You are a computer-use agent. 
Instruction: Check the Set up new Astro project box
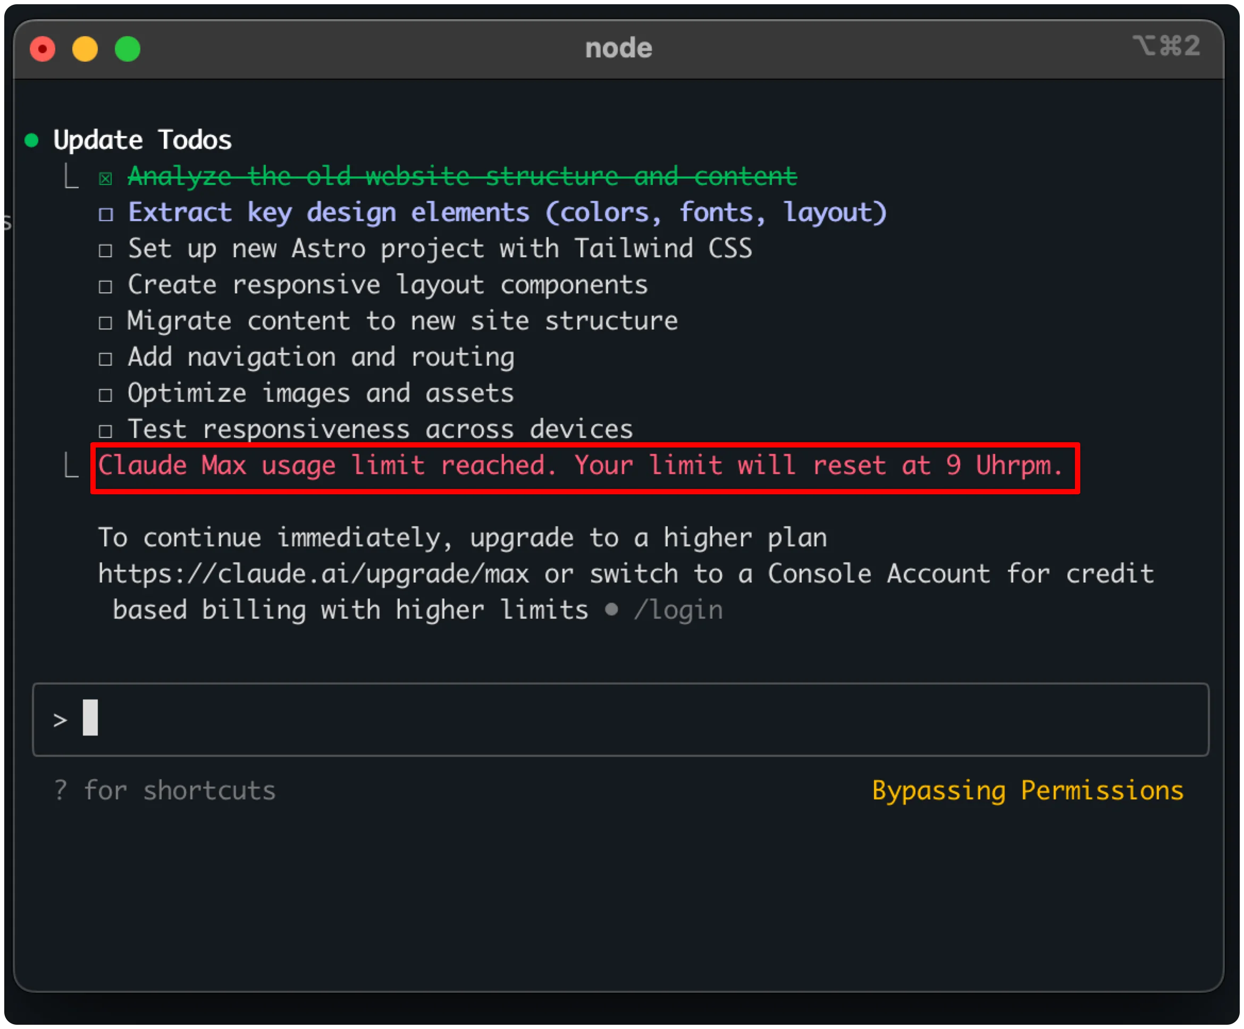pos(105,250)
